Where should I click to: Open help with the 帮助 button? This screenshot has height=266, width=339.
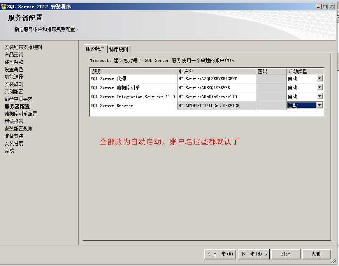[x=316, y=254]
